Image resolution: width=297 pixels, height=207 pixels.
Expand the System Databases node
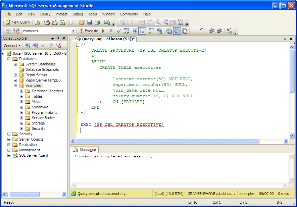(15, 64)
